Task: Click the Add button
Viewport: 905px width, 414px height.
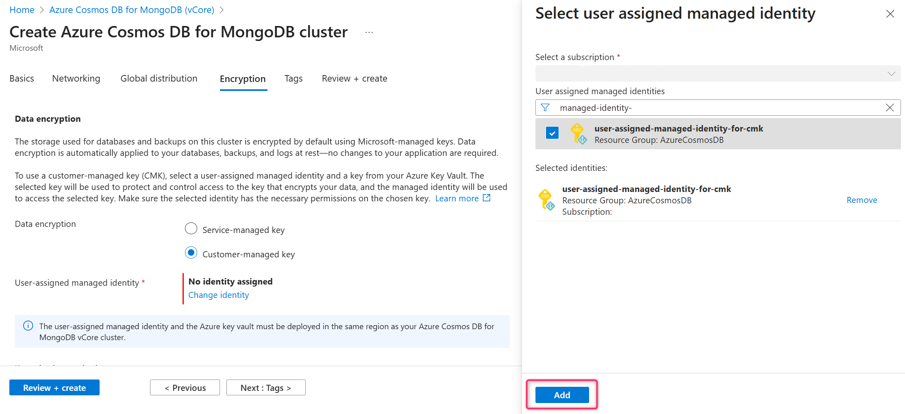Action: click(x=562, y=395)
